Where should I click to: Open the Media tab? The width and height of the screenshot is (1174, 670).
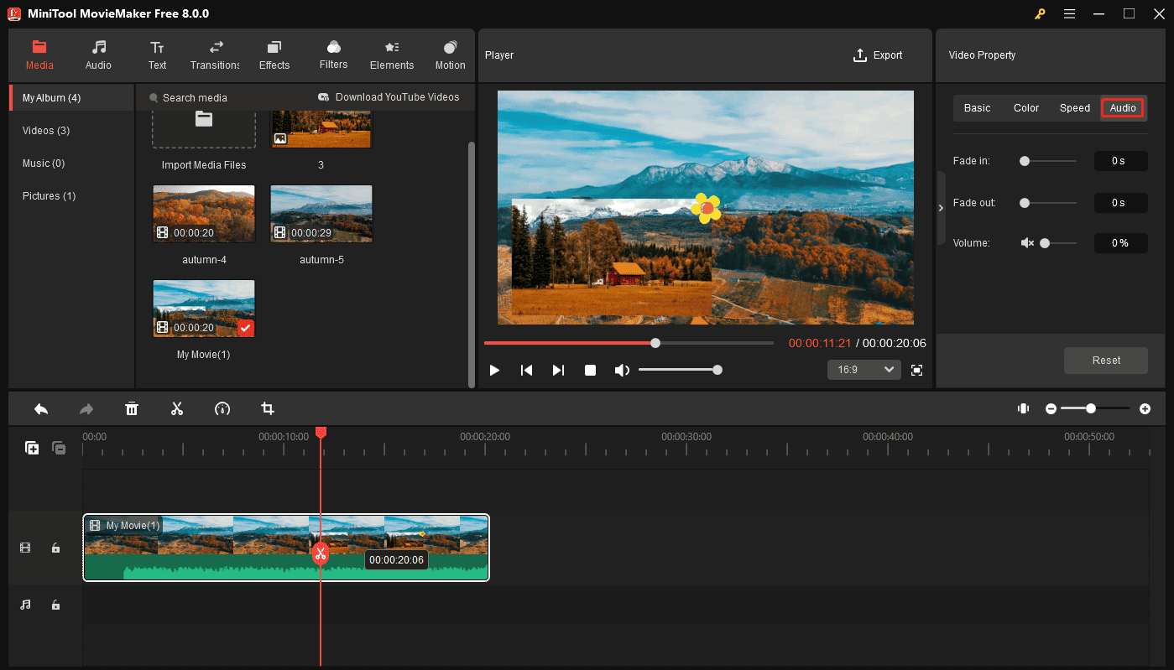point(39,55)
